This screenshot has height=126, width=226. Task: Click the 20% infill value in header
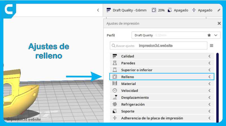coord(161,10)
